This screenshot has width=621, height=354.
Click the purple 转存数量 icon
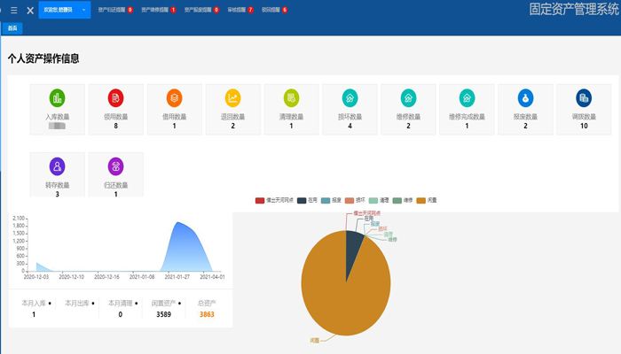click(x=58, y=165)
